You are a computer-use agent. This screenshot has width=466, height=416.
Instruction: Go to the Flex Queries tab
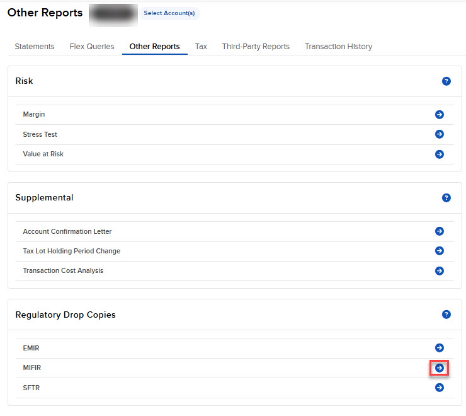pyautogui.click(x=92, y=47)
